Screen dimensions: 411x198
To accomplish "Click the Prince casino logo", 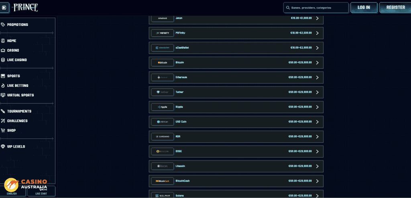I will coord(26,8).
